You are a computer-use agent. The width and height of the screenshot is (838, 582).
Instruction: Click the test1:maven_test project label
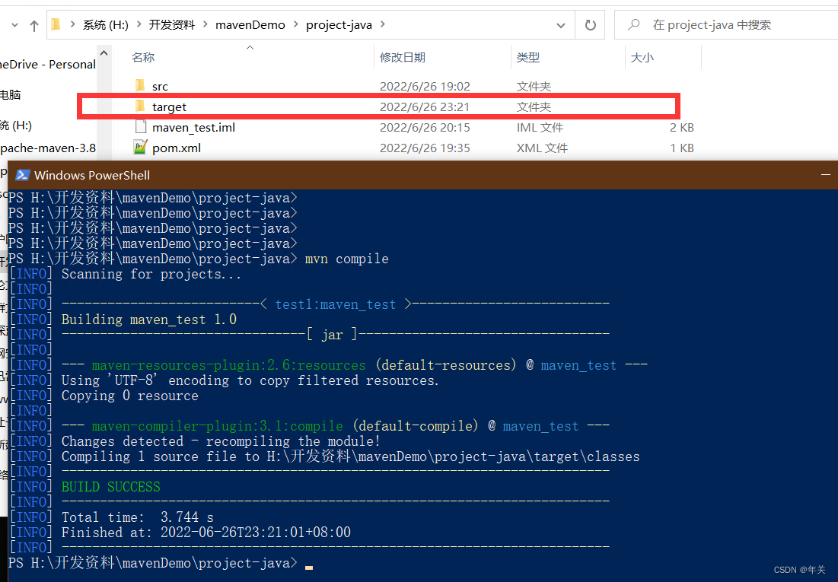click(x=336, y=304)
